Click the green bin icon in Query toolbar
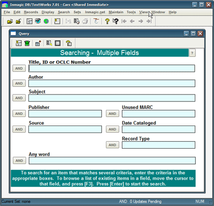The image size is (214, 206). click(27, 43)
